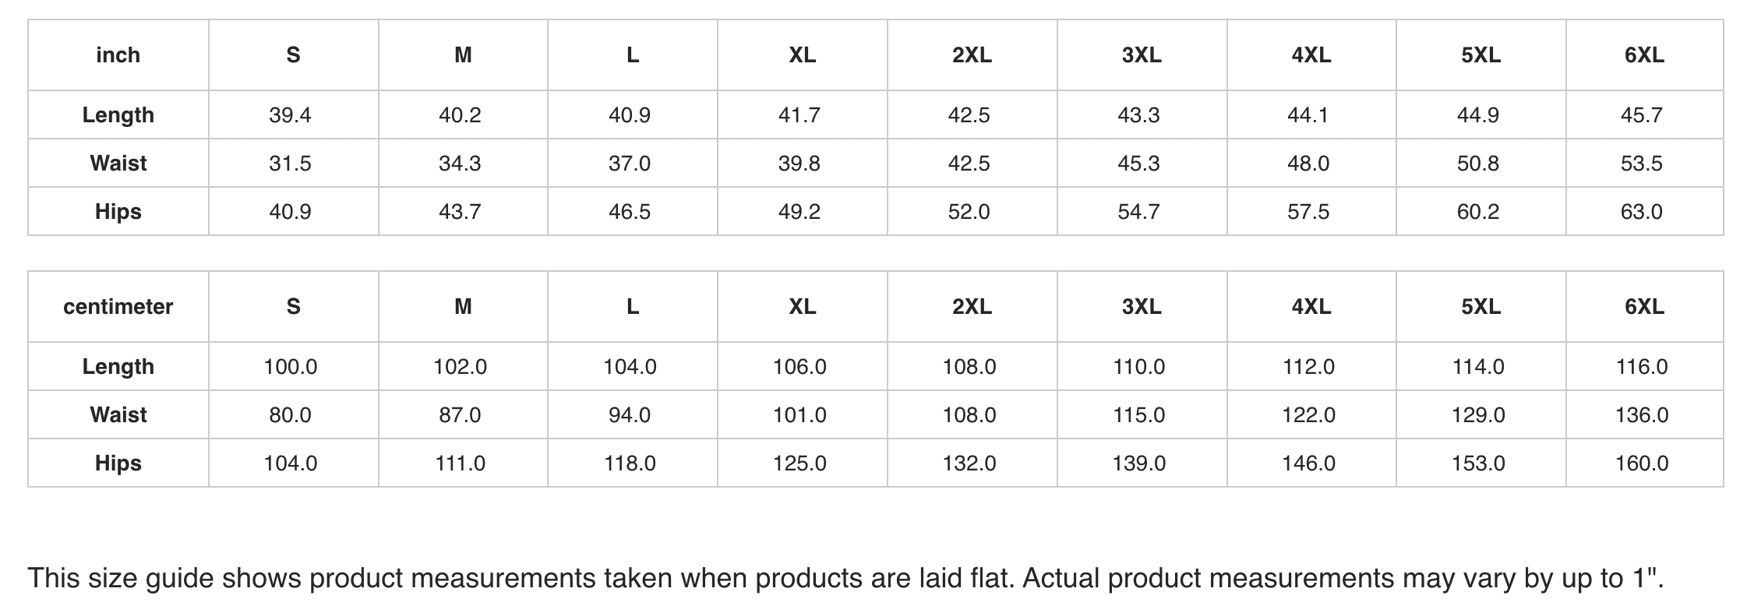Select the Hips value 63.0 for 6XL

(x=1641, y=212)
